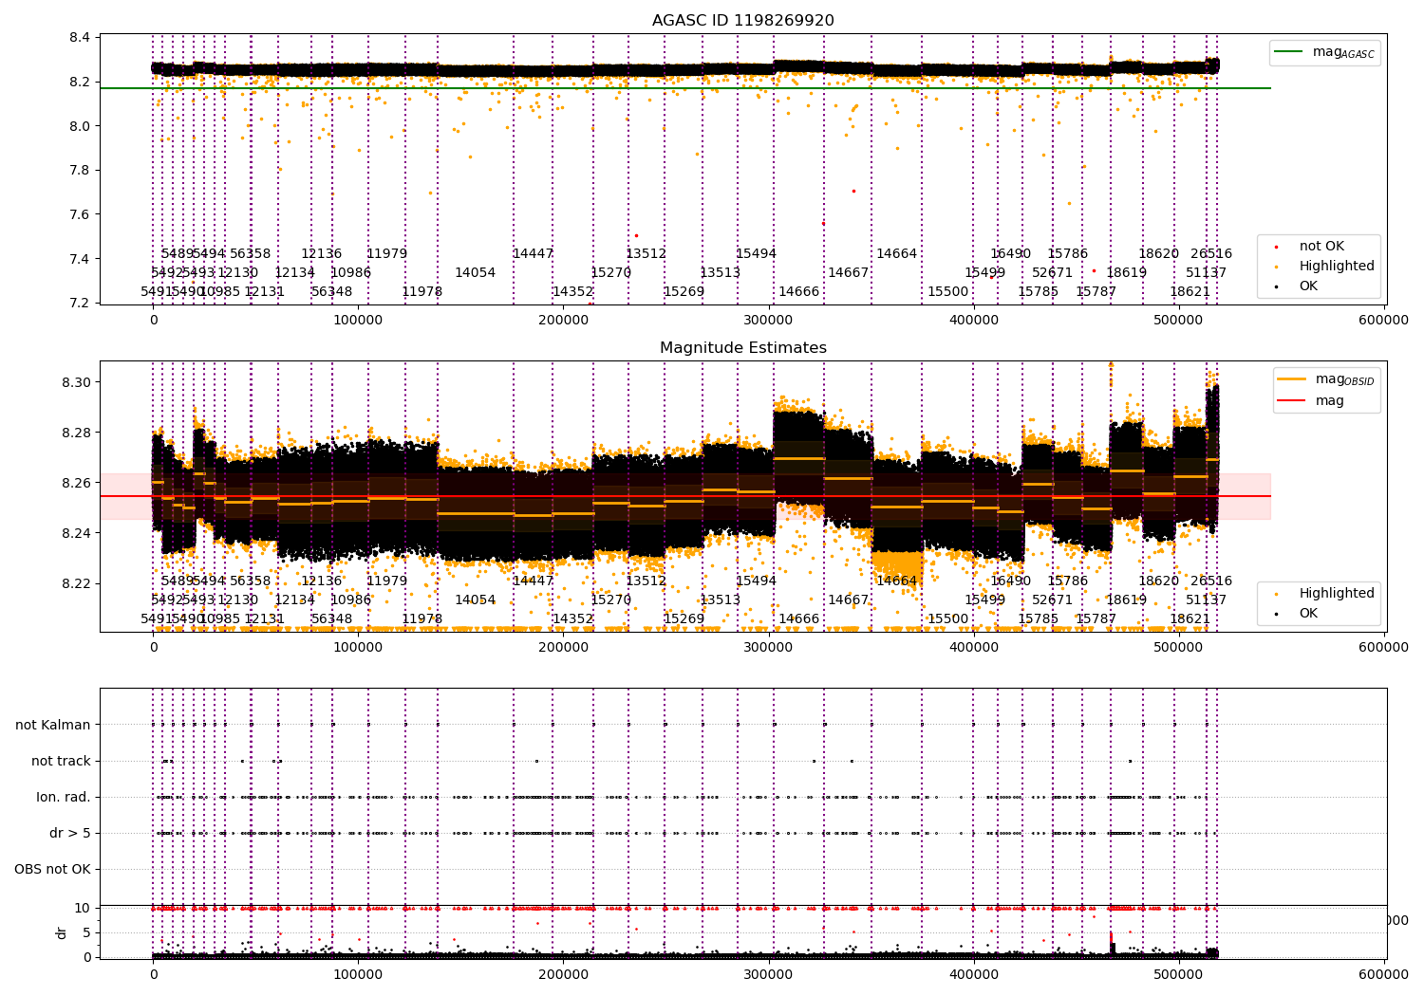
Task: Click 'OK' legend entry in top plot
Action: coord(1297,286)
